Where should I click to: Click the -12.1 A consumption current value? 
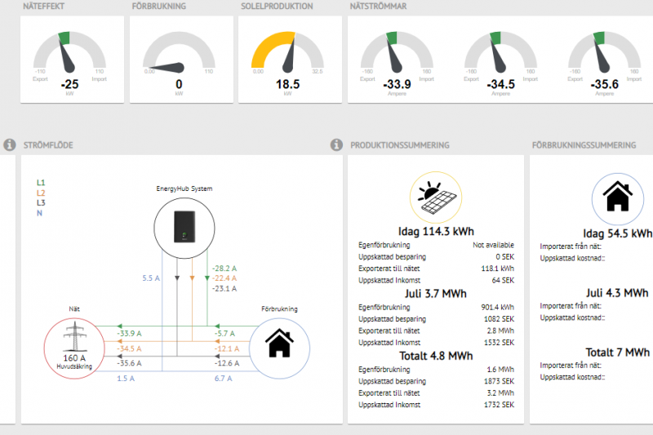click(227, 348)
